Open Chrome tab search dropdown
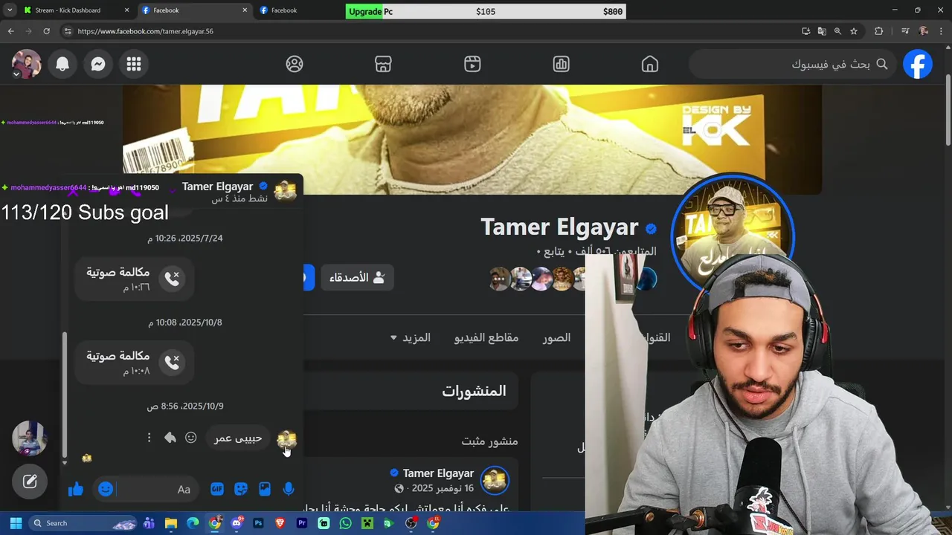This screenshot has height=535, width=952. click(x=10, y=10)
